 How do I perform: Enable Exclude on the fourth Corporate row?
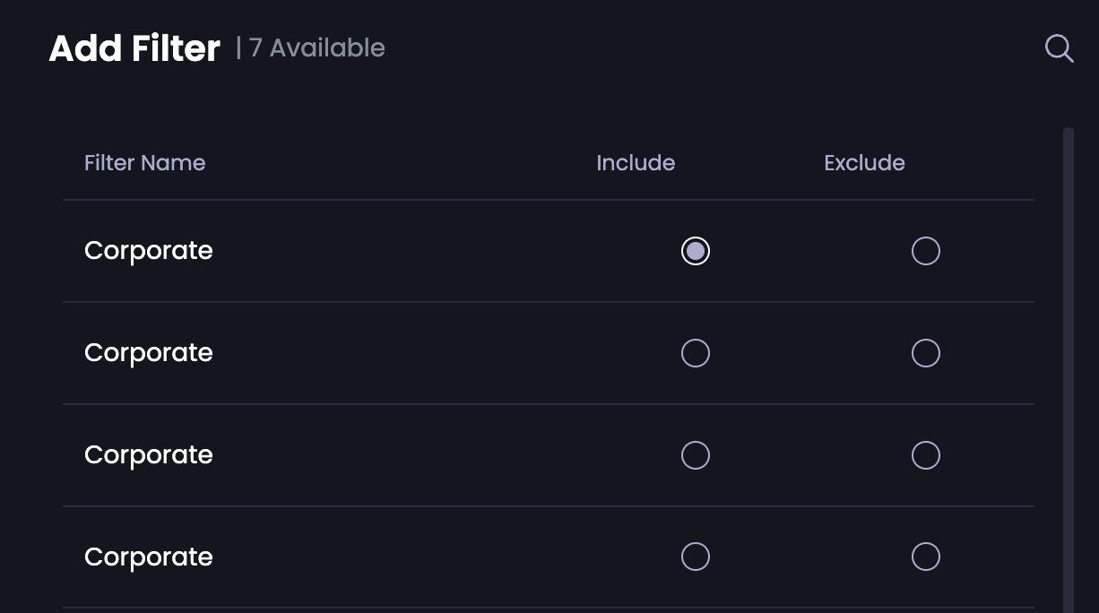pos(925,557)
